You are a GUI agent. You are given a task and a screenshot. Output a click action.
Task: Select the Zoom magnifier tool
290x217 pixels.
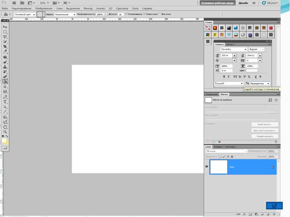(x=5, y=132)
